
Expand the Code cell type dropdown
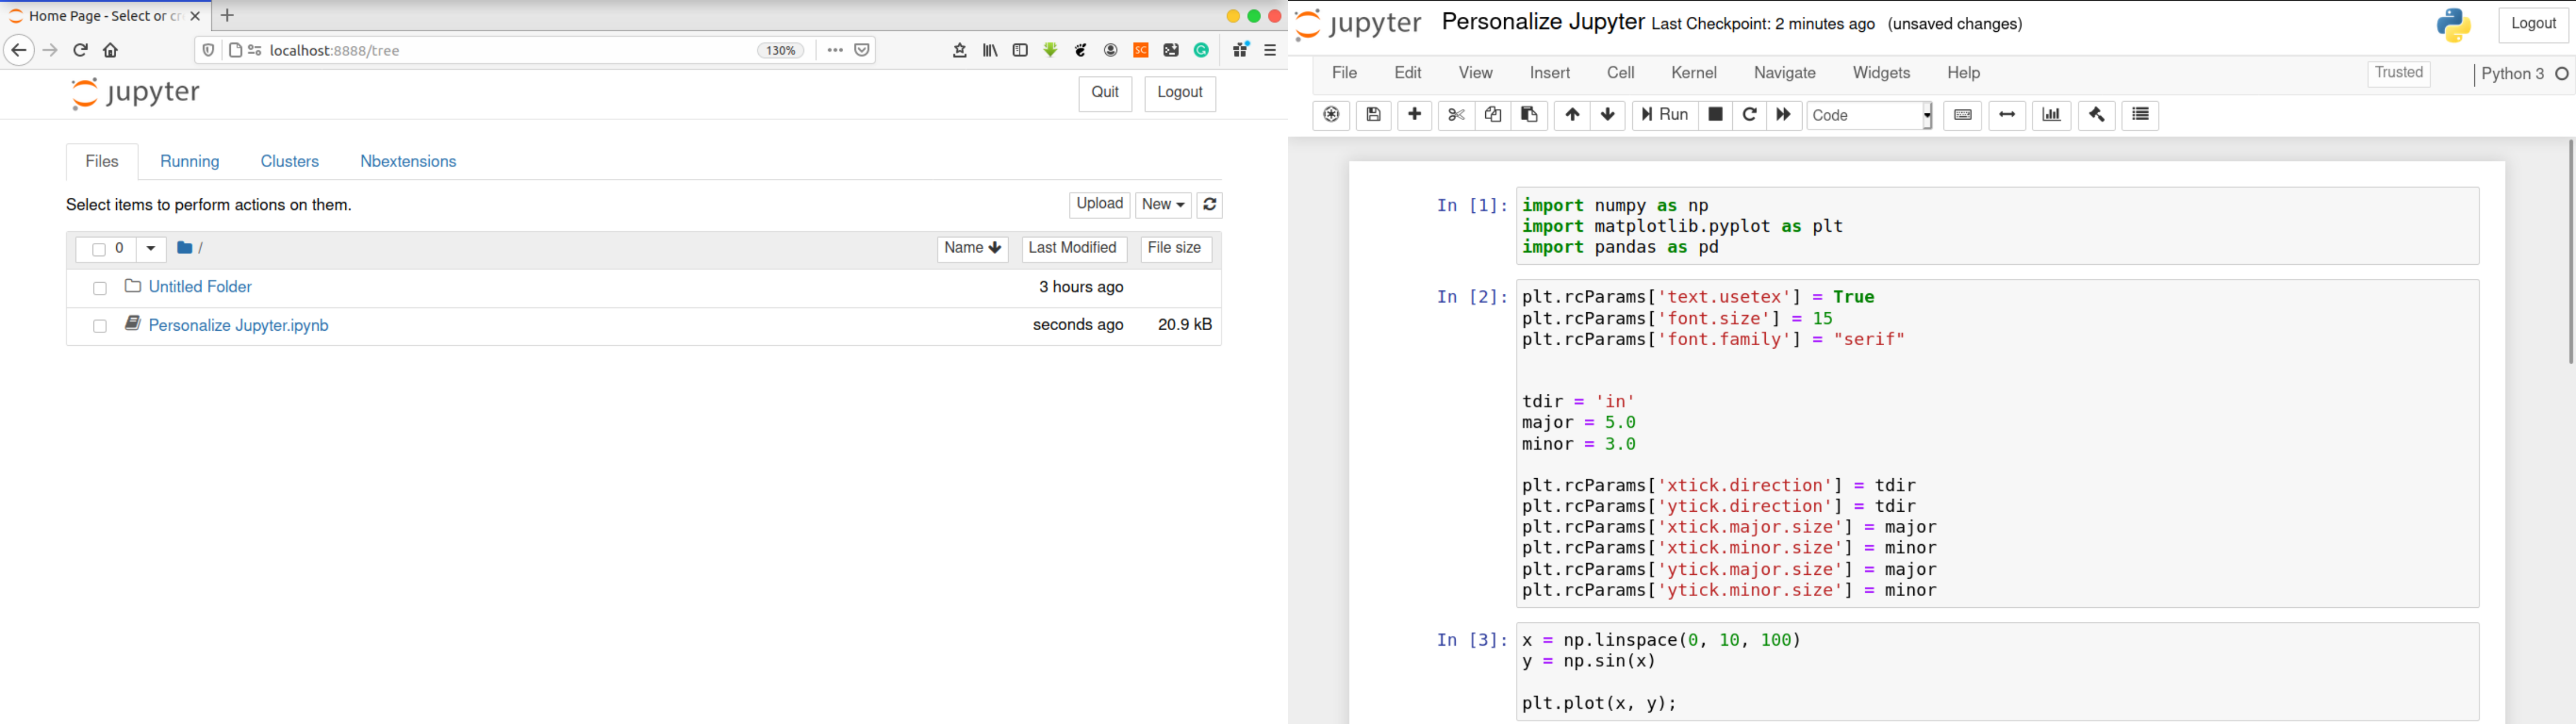coord(1869,115)
